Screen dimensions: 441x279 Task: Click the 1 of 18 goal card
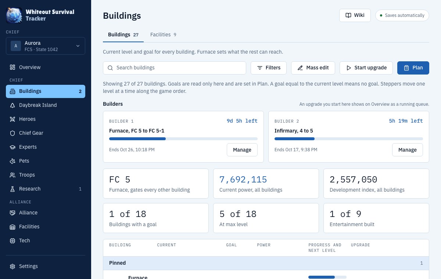point(156,218)
